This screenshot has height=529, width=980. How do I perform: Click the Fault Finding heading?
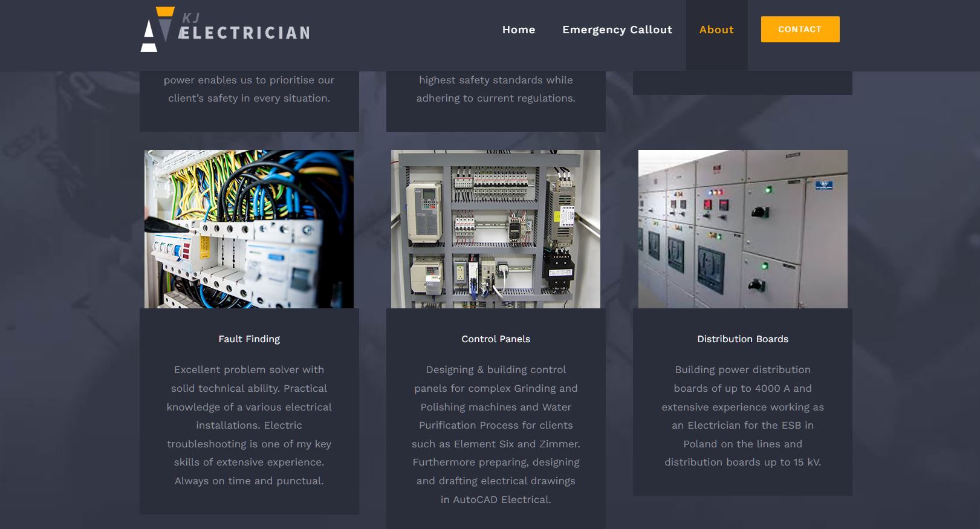249,339
